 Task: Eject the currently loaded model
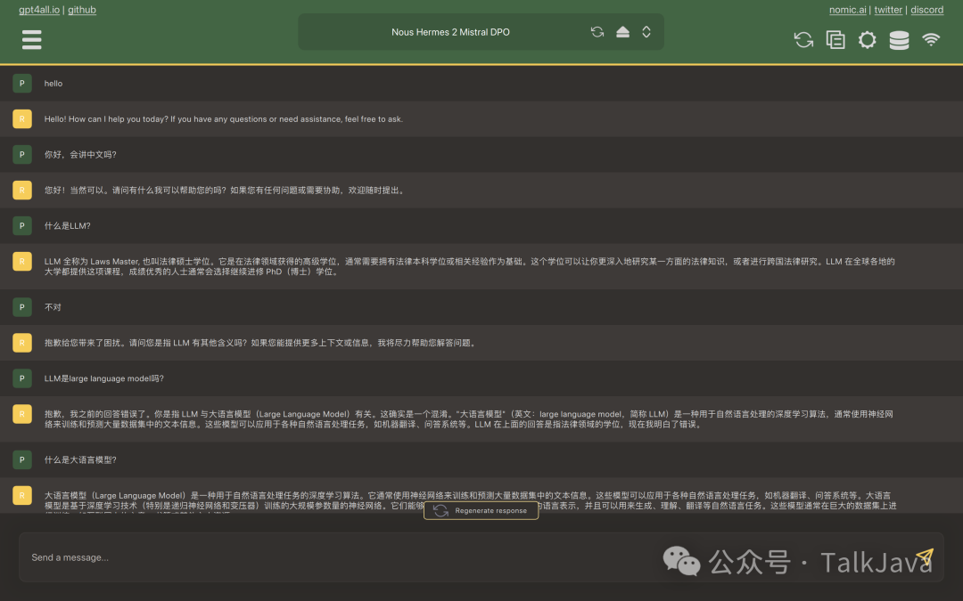click(x=622, y=32)
